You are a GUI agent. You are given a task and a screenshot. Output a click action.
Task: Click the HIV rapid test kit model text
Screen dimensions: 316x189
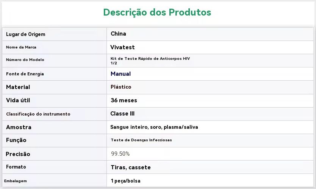pyautogui.click(x=150, y=61)
